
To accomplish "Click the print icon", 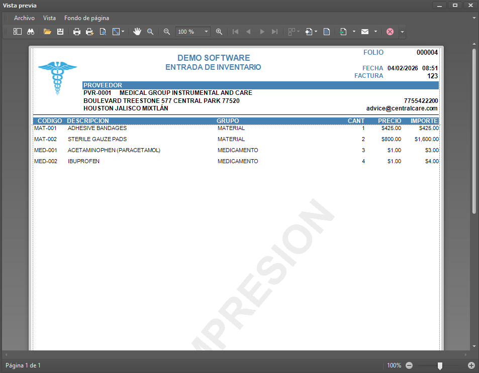I will (x=77, y=32).
